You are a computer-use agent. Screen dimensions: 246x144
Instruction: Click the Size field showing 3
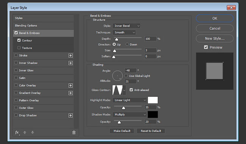[x=150, y=50]
